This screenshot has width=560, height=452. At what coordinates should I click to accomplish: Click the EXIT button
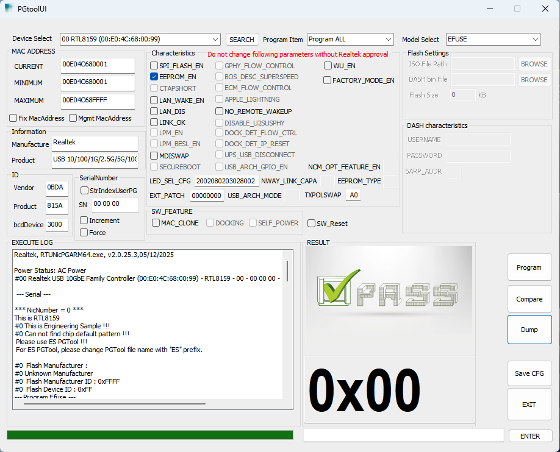point(529,404)
